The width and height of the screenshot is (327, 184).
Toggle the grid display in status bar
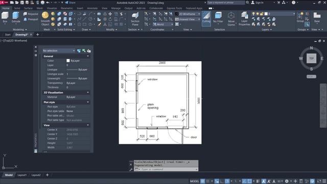(x=202, y=181)
